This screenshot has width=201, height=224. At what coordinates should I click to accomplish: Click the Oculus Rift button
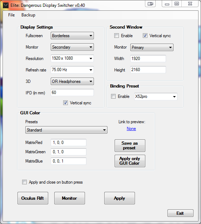[33, 198]
